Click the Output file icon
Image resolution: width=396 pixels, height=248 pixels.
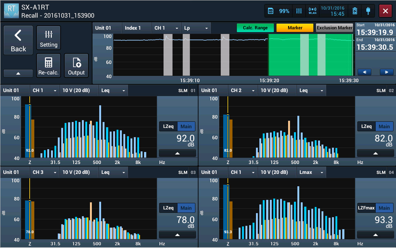(76, 66)
